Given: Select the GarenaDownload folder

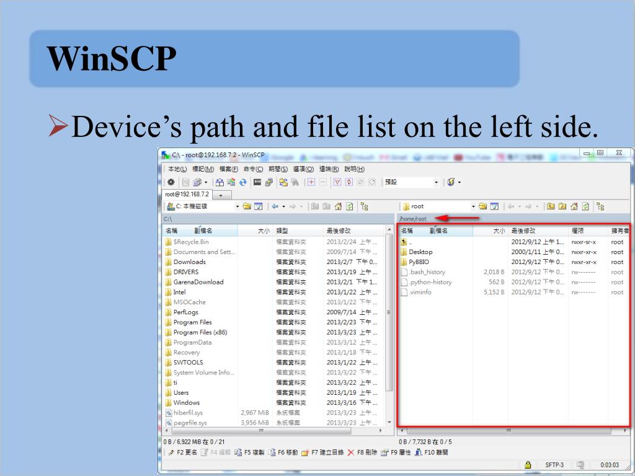Looking at the screenshot, I should pyautogui.click(x=198, y=282).
